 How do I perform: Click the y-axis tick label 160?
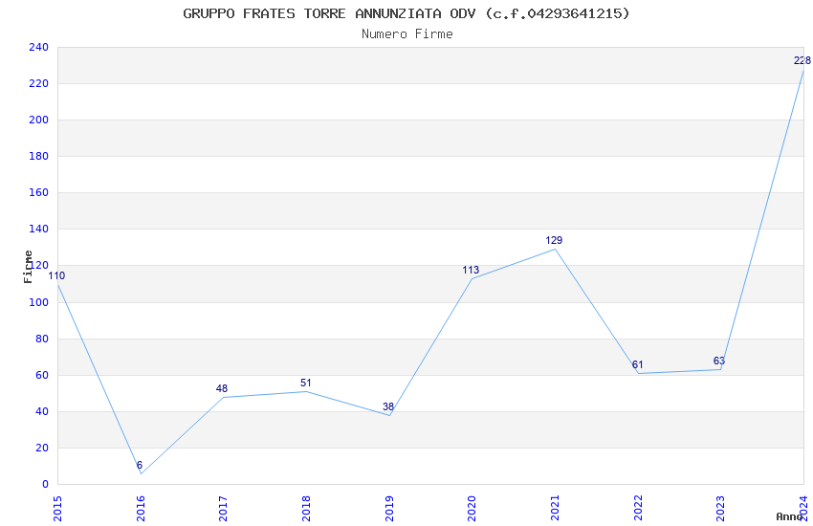click(39, 192)
